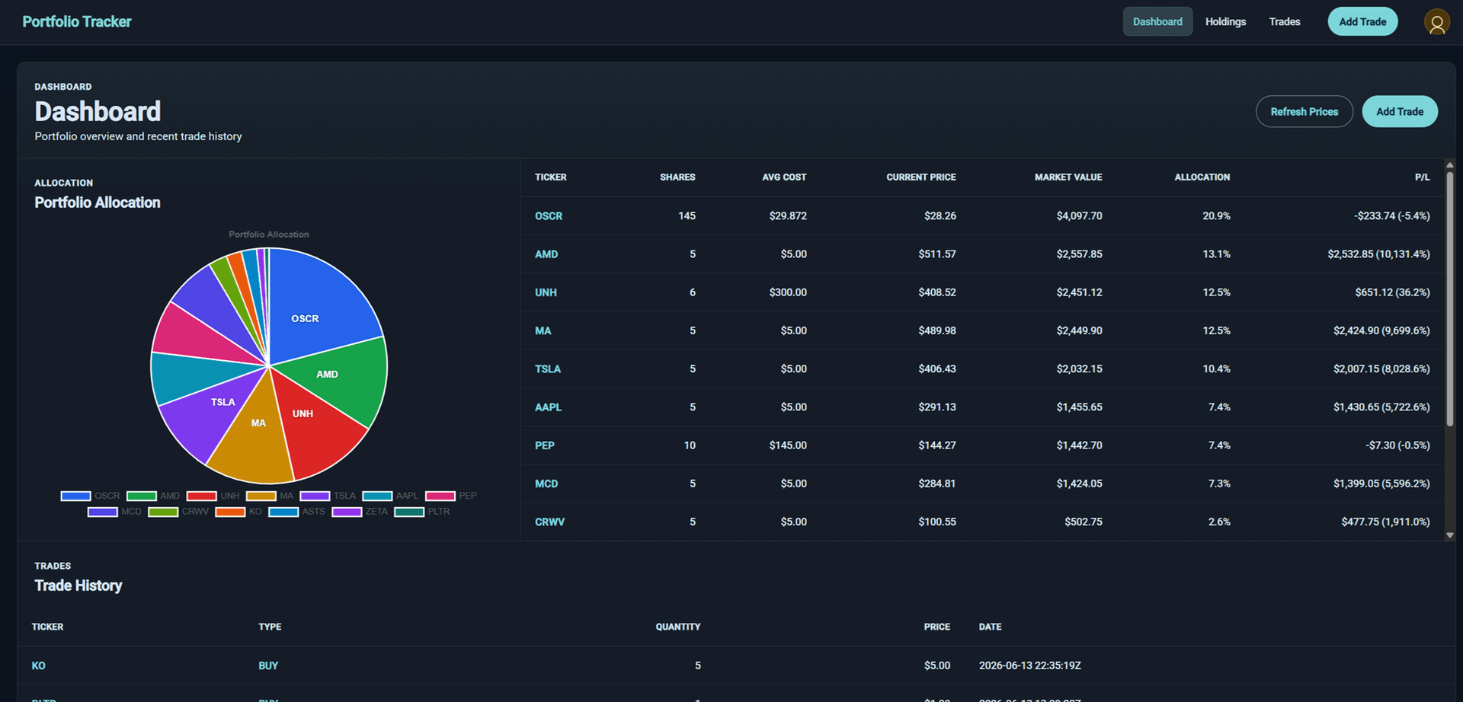Screen dimensions: 1463x702
Task: Open the Holdings page from the navbar
Action: coord(1225,22)
